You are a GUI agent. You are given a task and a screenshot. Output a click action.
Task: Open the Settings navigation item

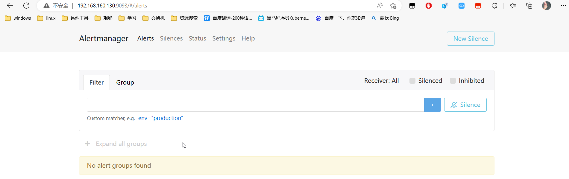click(224, 38)
